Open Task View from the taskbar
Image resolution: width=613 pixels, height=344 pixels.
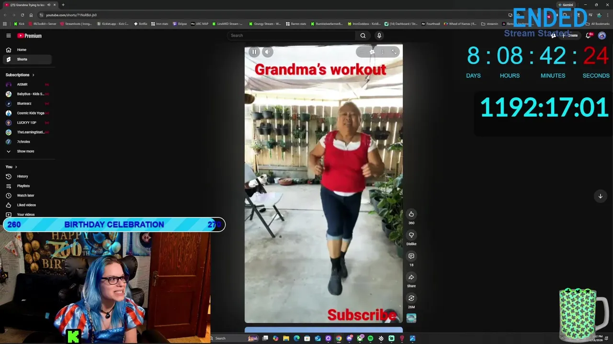(x=265, y=338)
